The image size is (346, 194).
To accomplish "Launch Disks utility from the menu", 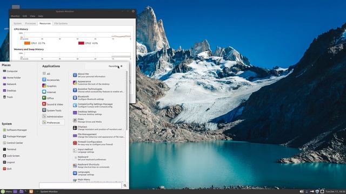I will (98, 120).
